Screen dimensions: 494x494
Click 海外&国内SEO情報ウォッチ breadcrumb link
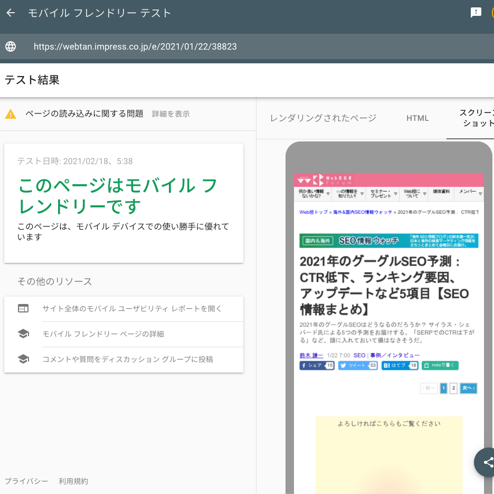click(362, 212)
